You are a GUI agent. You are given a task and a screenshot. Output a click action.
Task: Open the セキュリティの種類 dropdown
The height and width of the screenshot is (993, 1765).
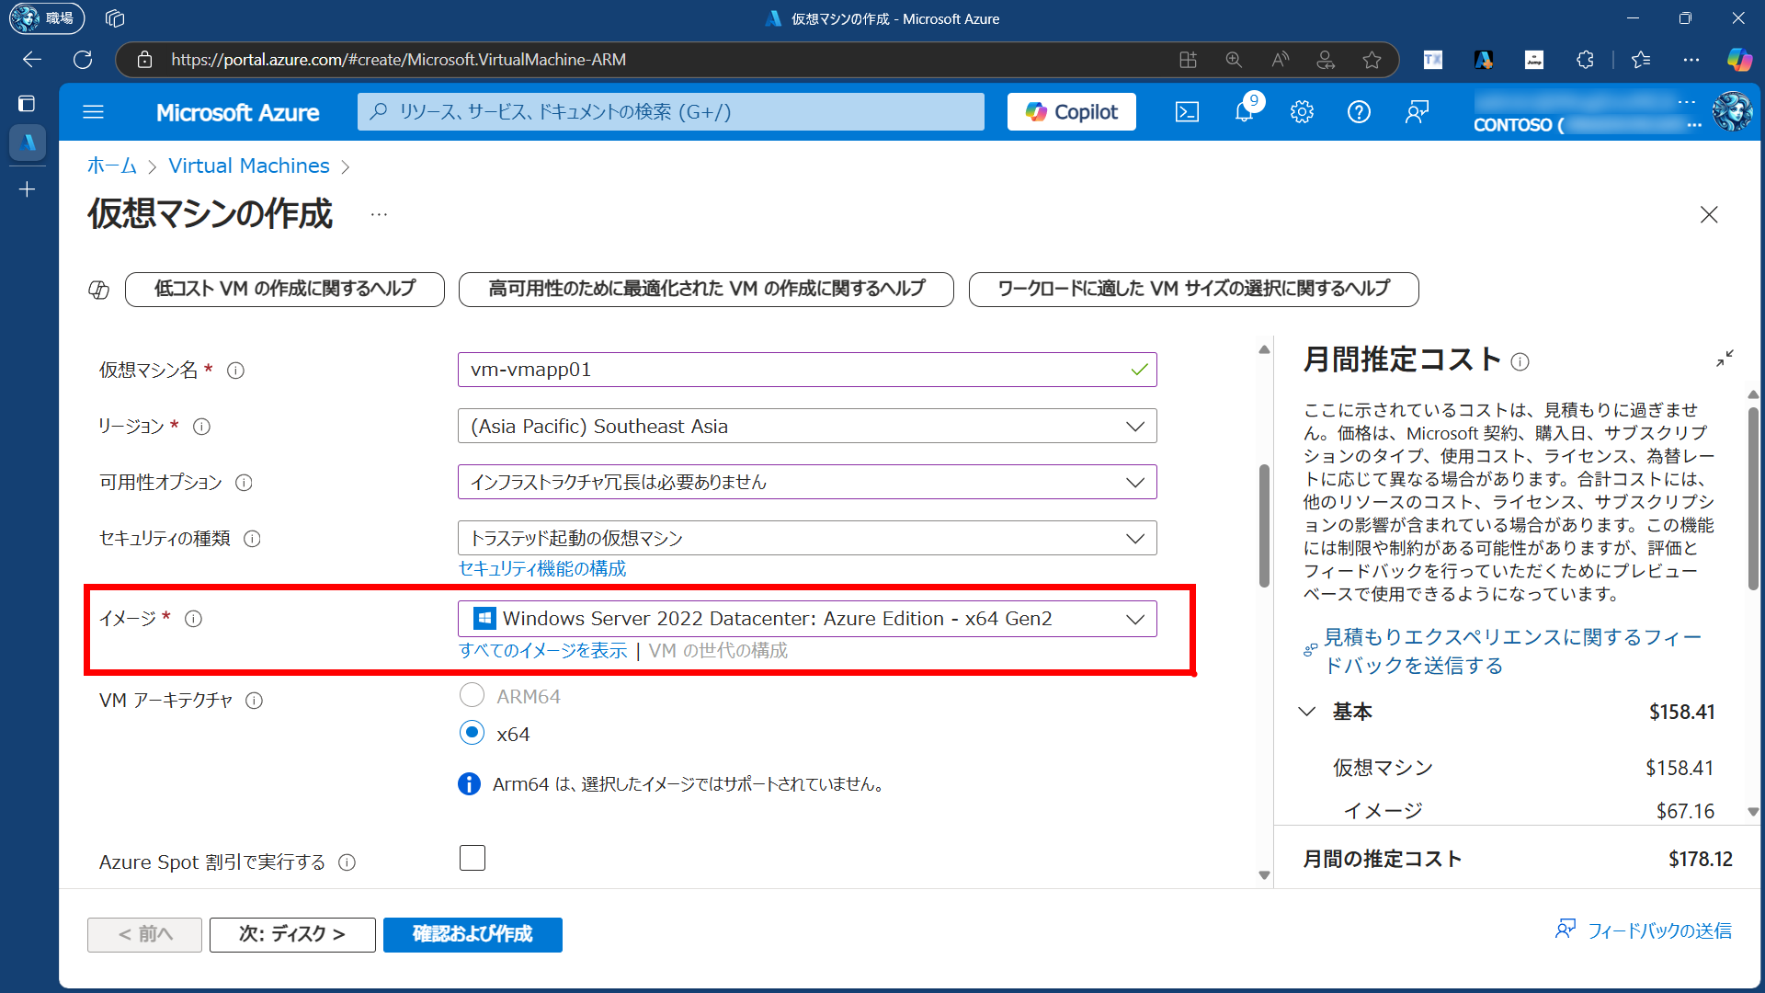tap(807, 538)
